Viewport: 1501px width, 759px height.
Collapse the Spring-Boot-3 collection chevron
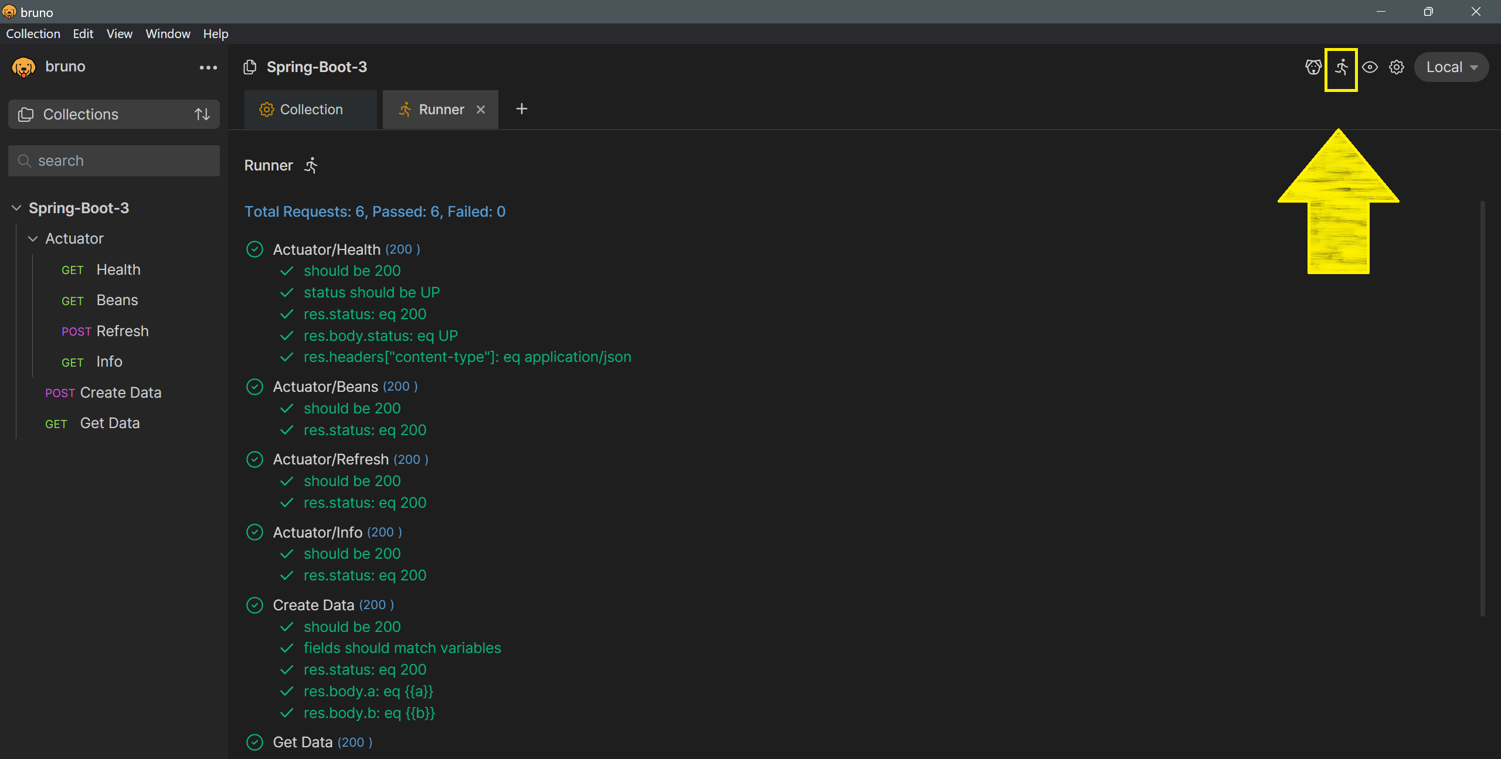[x=16, y=208]
